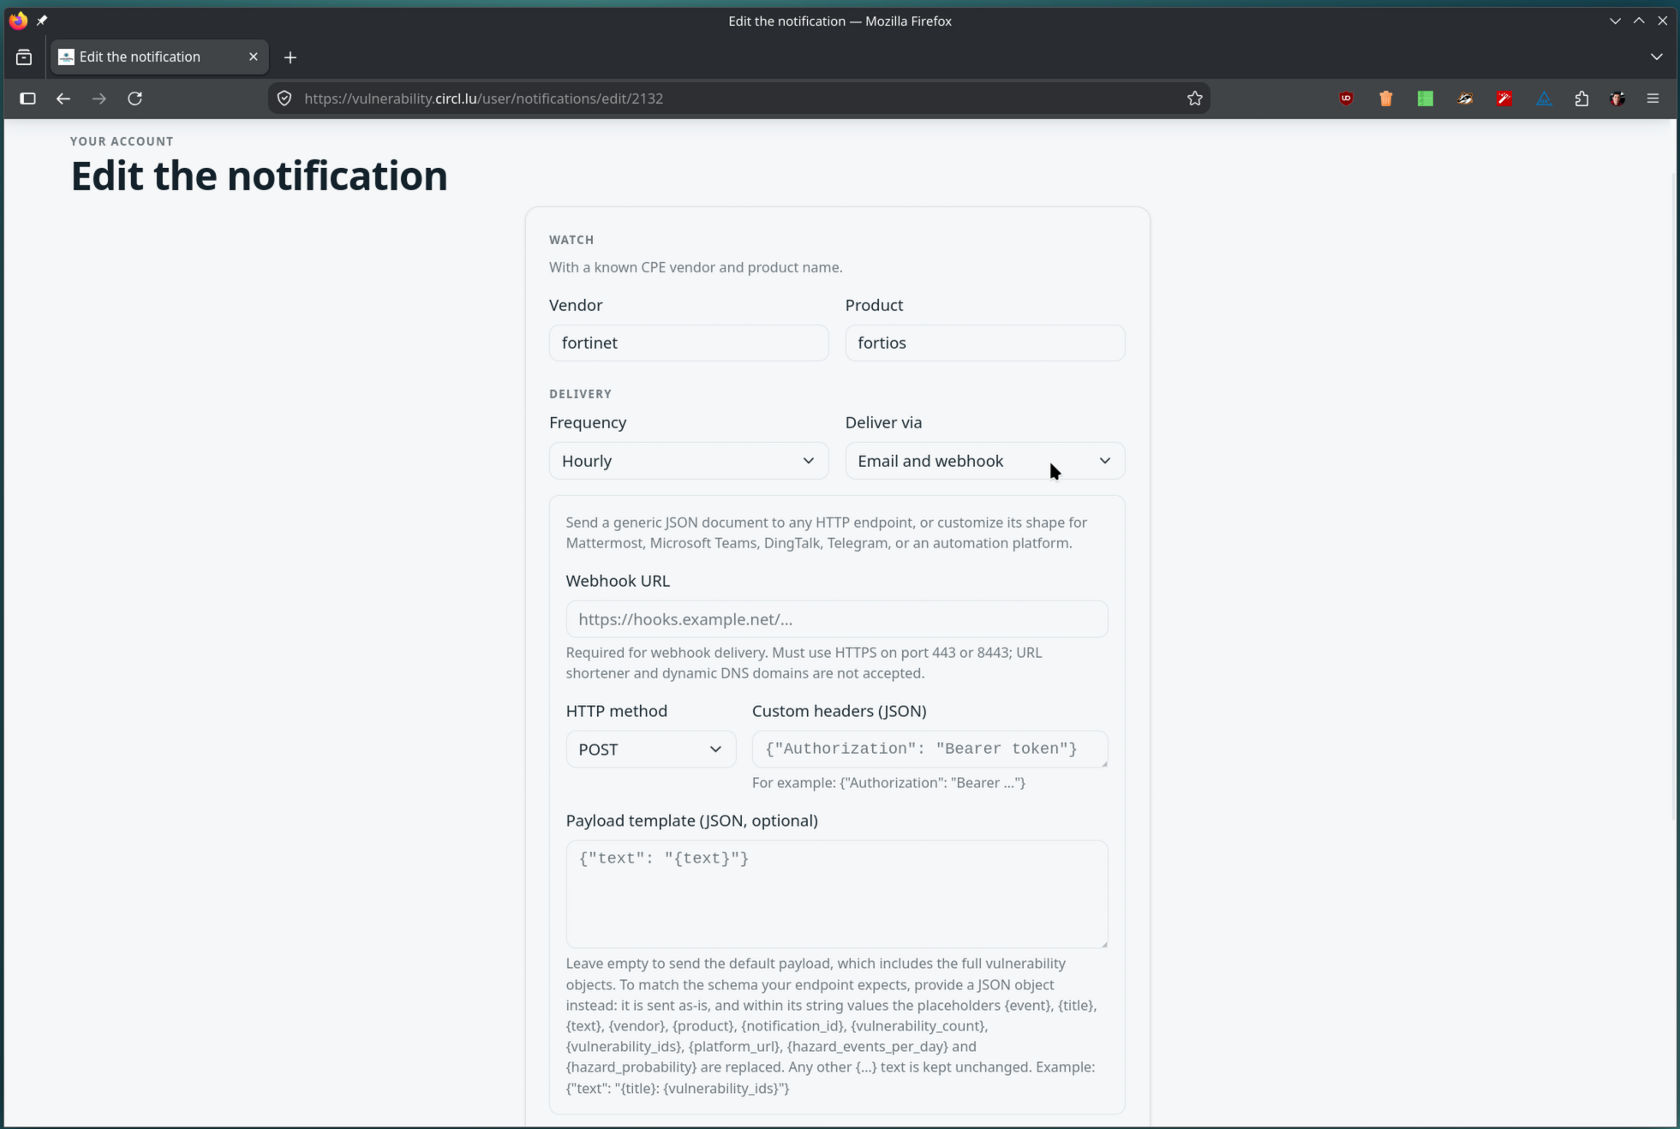Open a new tab with plus button

290,57
